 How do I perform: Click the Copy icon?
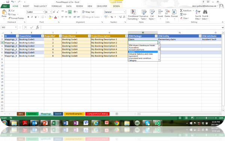(x=9, y=14)
